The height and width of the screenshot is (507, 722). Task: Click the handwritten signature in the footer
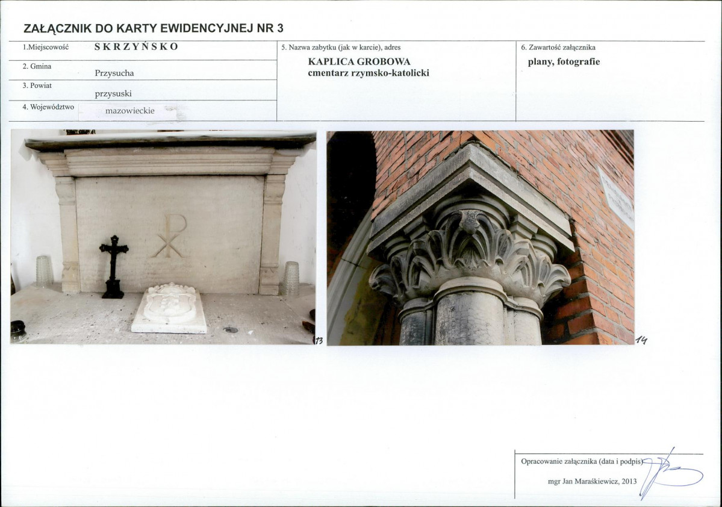coord(668,474)
